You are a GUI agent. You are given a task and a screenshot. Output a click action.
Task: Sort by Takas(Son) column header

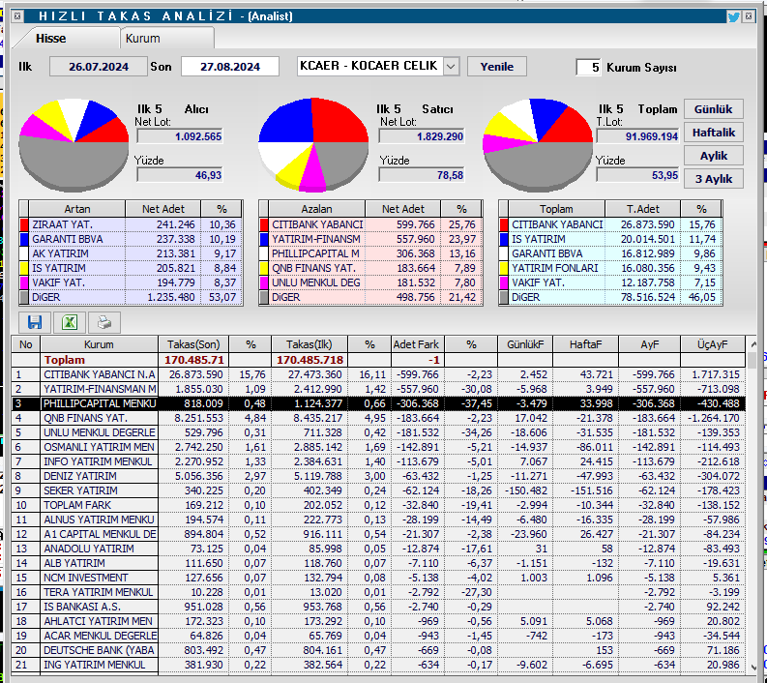point(193,344)
